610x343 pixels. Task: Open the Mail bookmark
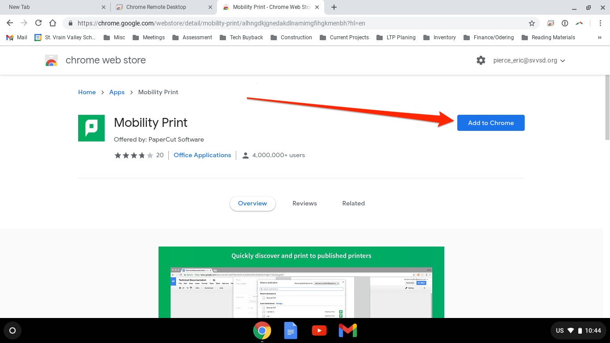[x=17, y=38]
